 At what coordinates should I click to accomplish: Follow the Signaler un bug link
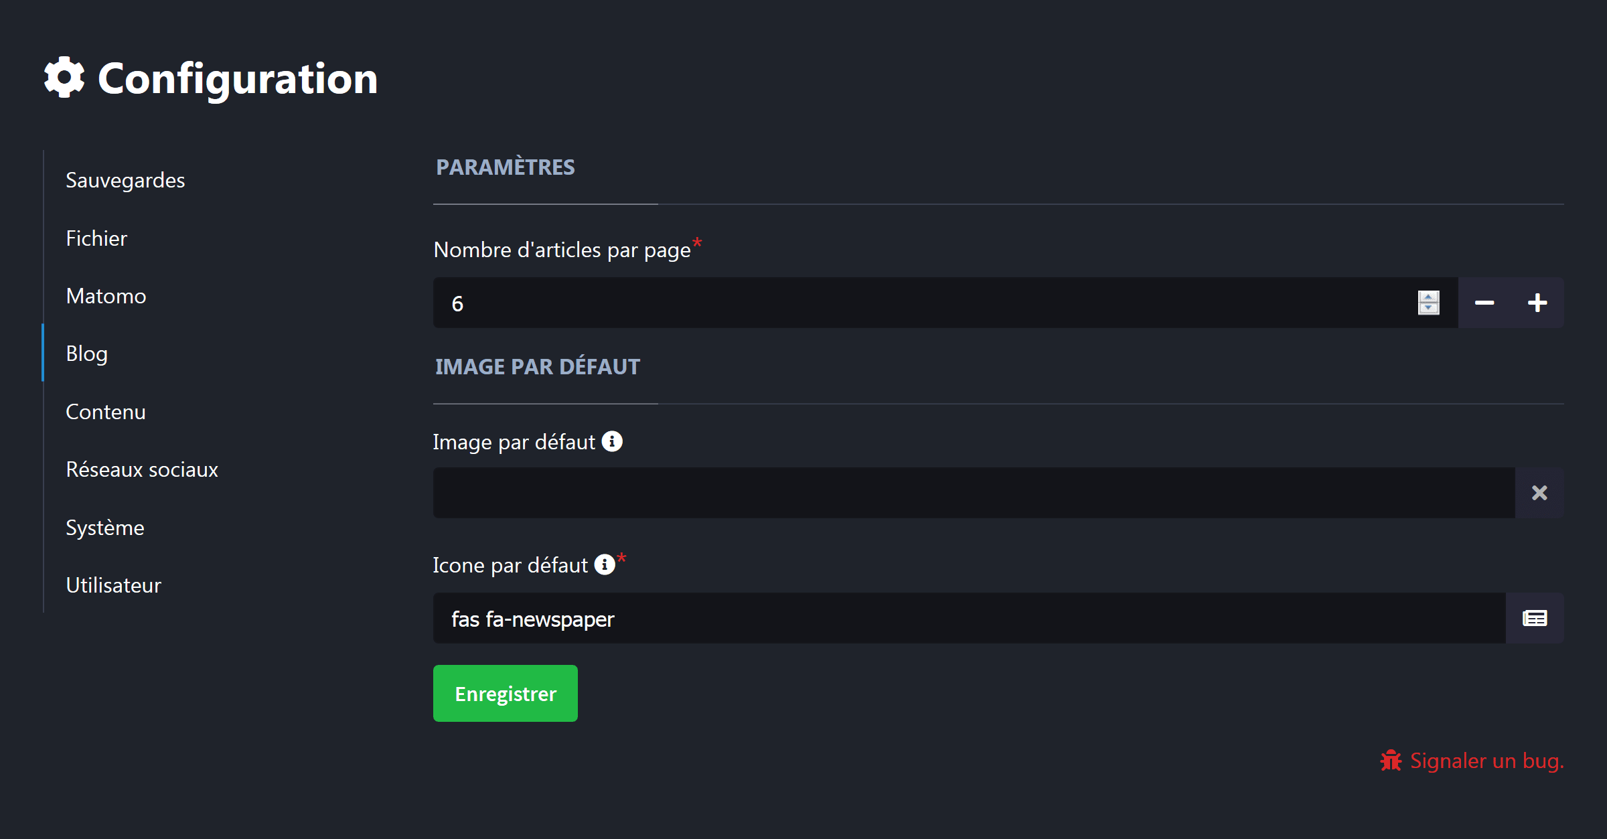(x=1486, y=761)
